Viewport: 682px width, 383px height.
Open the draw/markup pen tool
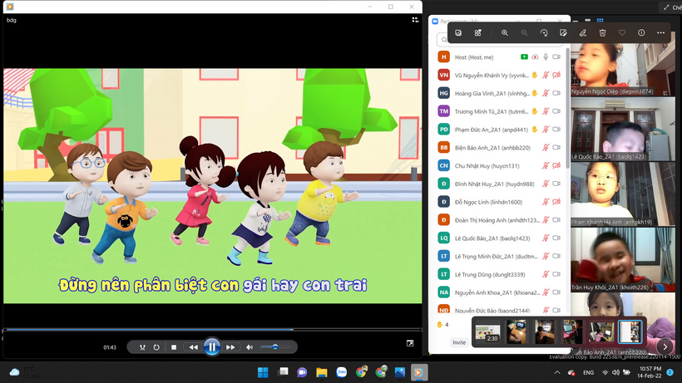coord(582,33)
